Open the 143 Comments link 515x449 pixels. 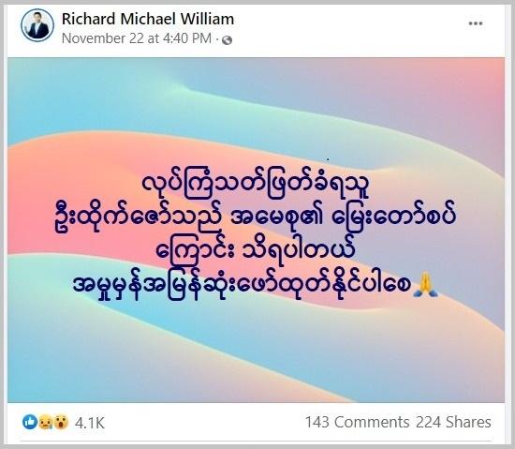pyautogui.click(x=358, y=422)
